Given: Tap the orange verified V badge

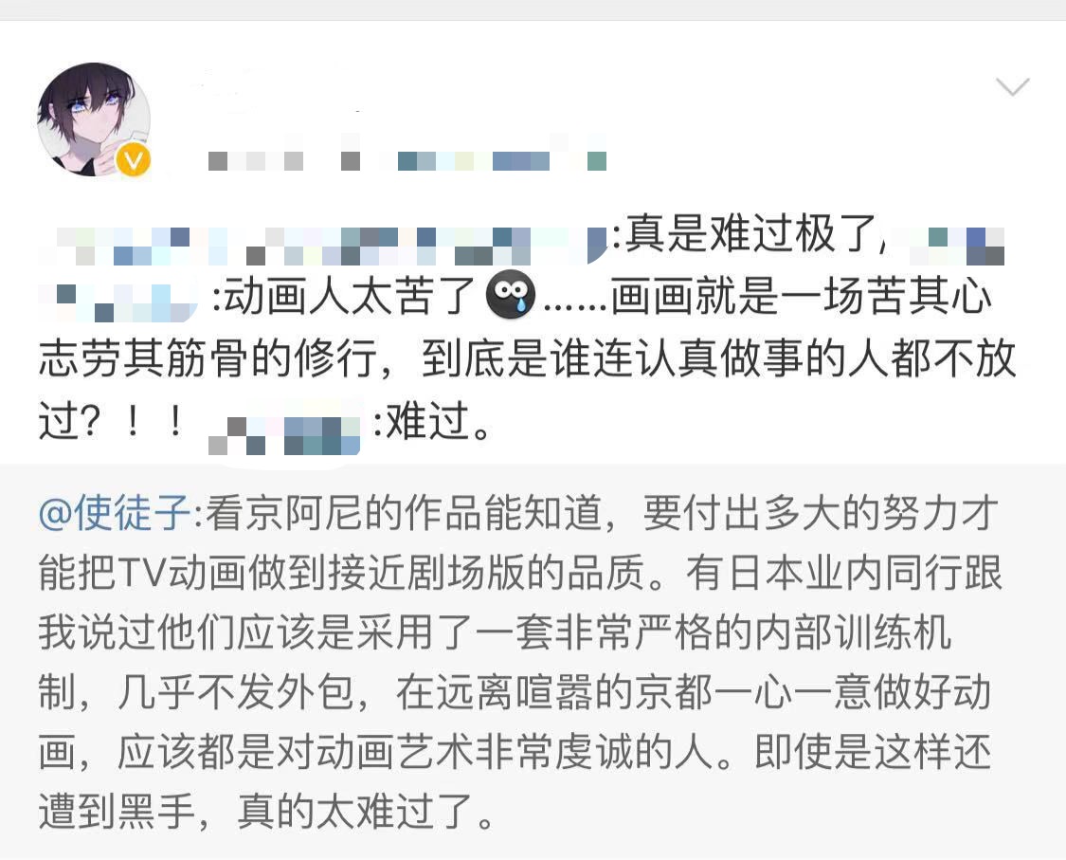Looking at the screenshot, I should pos(134,160).
